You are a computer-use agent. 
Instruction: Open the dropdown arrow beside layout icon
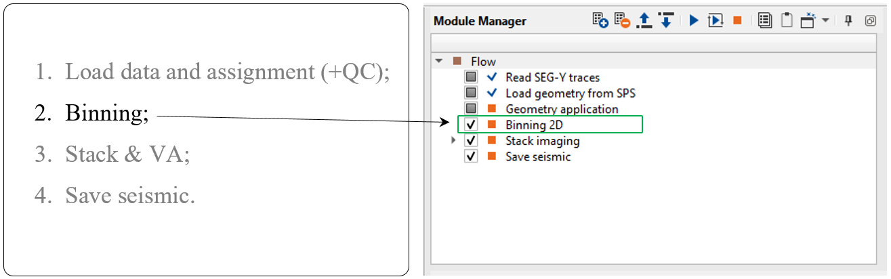click(825, 20)
